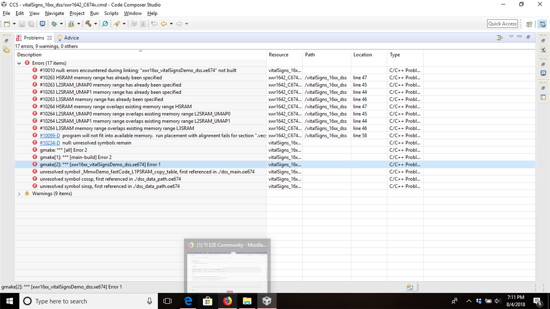Open the Project Explorer icon in left sidebar
The image size is (550, 309).
(6, 50)
